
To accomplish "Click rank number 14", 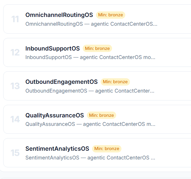I will (15, 119).
